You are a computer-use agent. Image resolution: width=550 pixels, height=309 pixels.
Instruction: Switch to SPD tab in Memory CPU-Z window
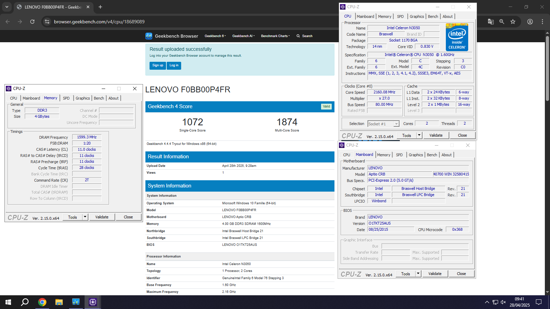point(66,98)
